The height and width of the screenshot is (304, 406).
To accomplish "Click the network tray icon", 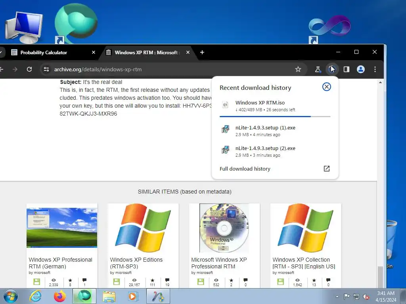I will tap(356, 296).
